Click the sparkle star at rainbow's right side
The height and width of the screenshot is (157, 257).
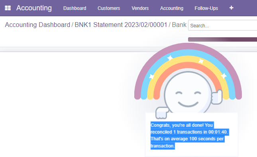224,76
